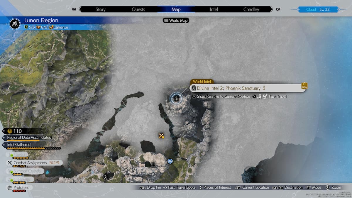Click the Divine Intel 2 Phoenix Sanctuary label

coord(229,88)
